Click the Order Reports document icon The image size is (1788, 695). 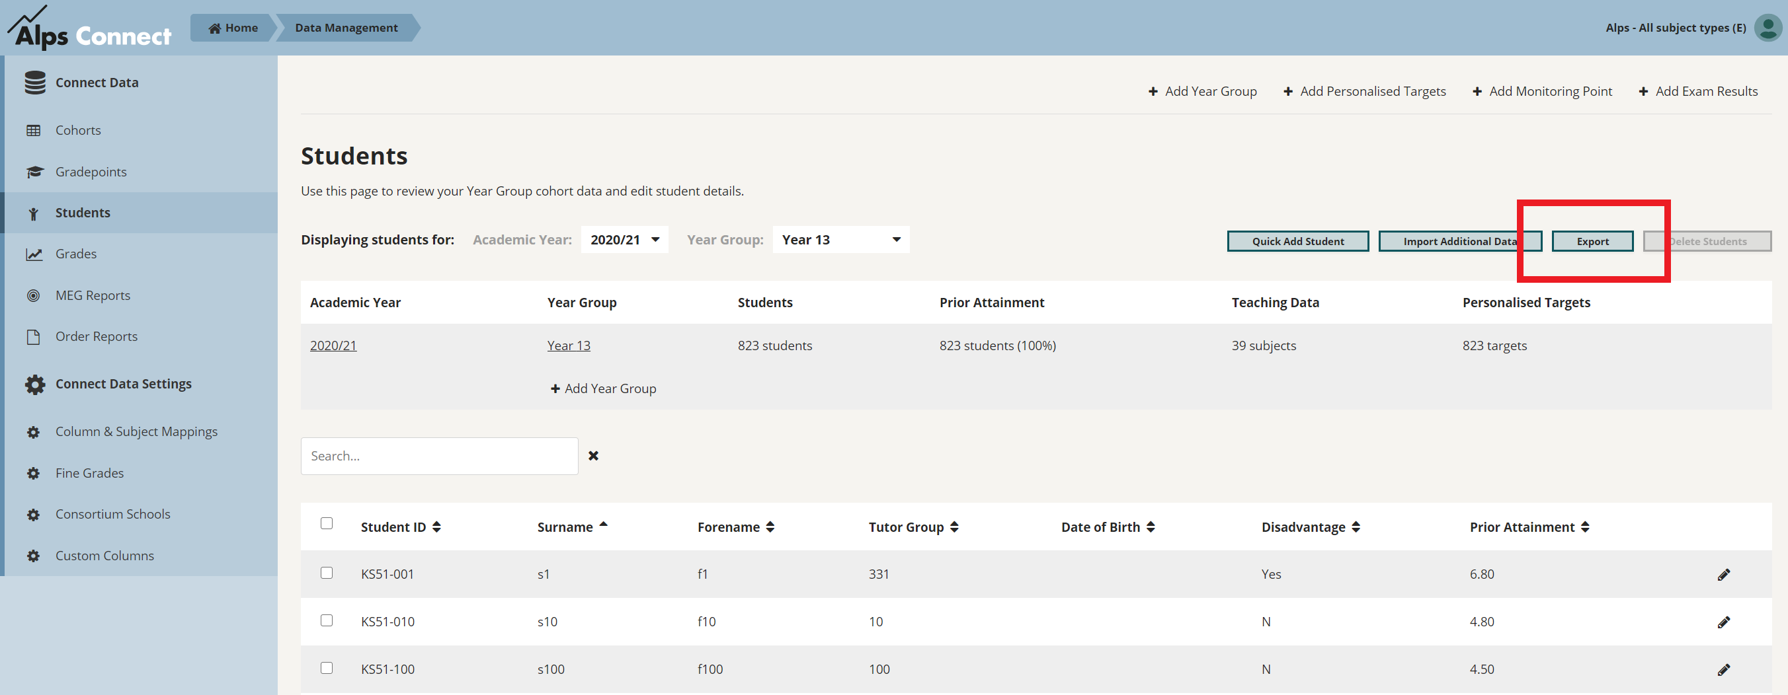coord(33,336)
